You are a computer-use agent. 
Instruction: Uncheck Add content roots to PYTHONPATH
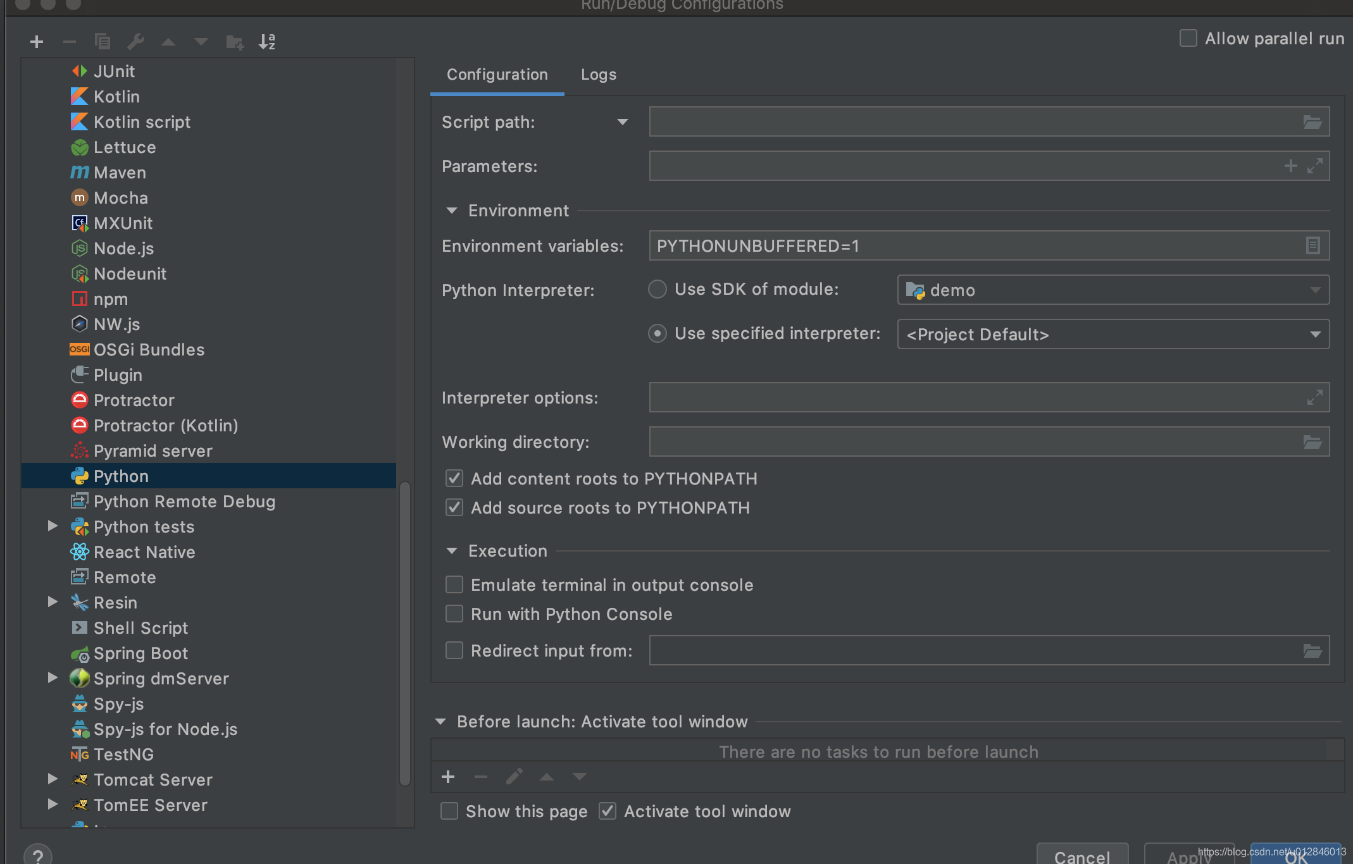click(454, 478)
